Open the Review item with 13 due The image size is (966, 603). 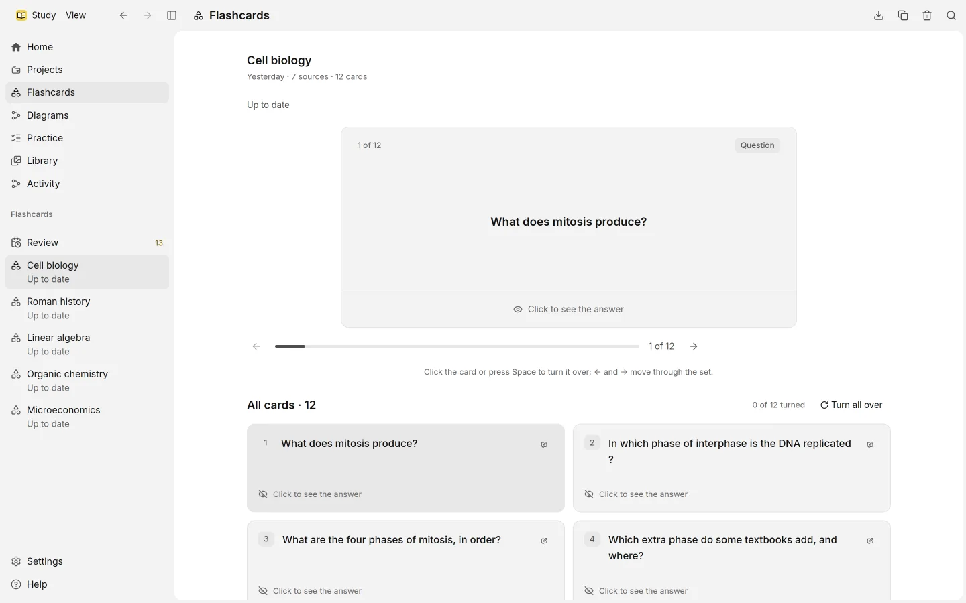coord(87,243)
